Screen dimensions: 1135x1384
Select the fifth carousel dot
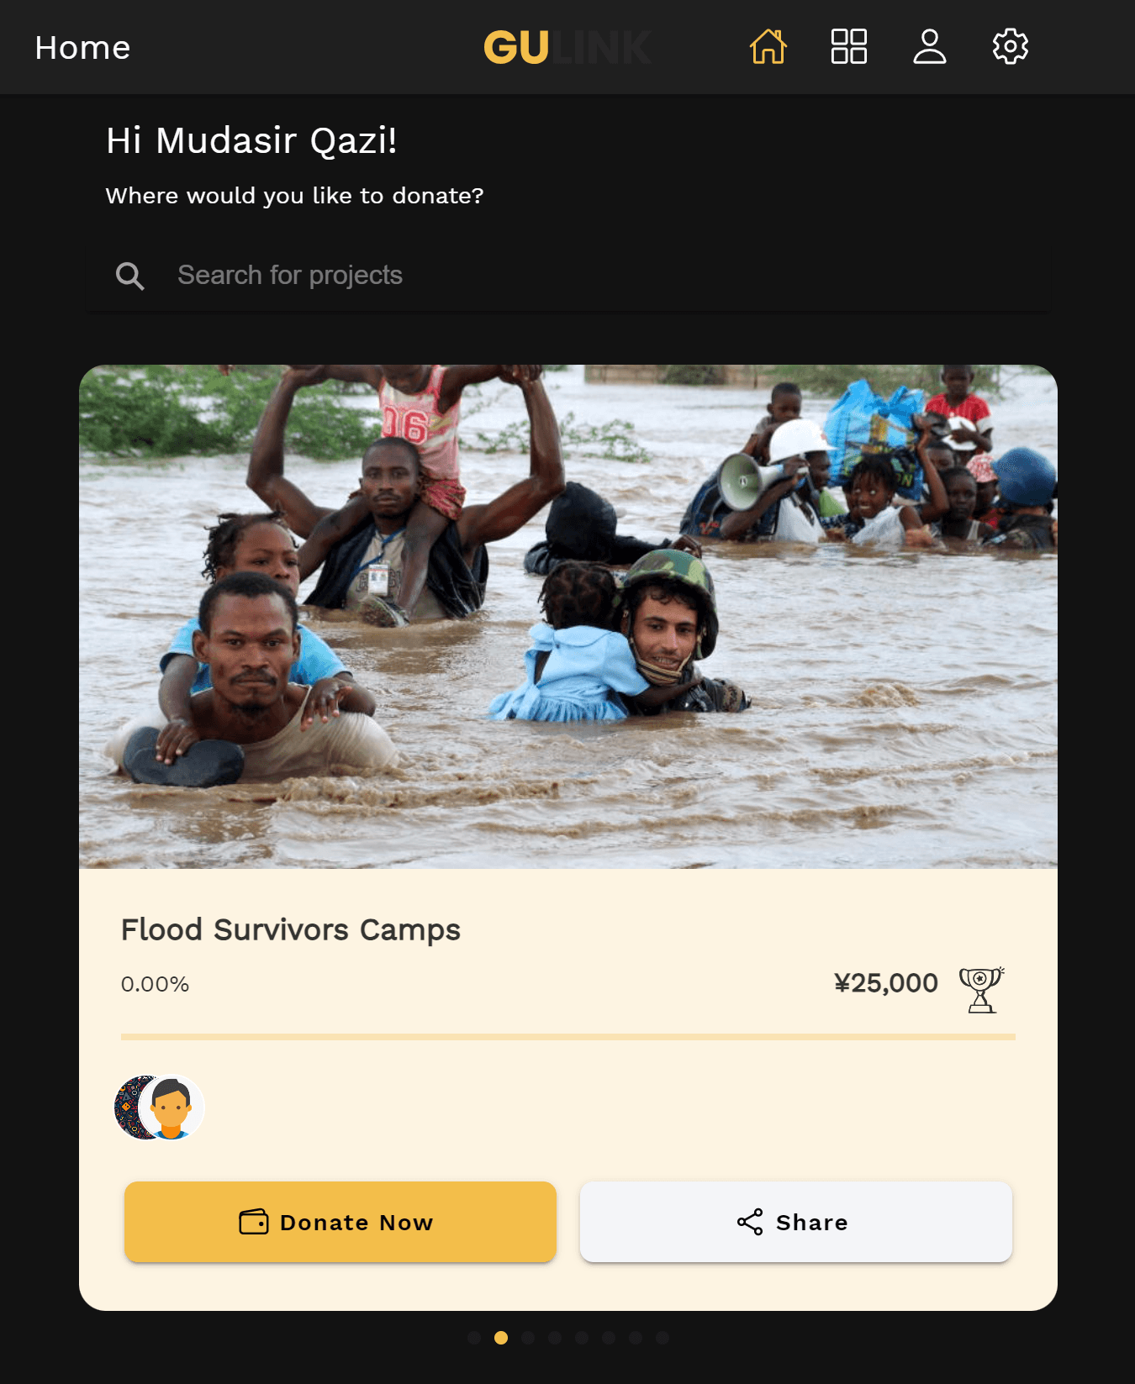click(582, 1338)
